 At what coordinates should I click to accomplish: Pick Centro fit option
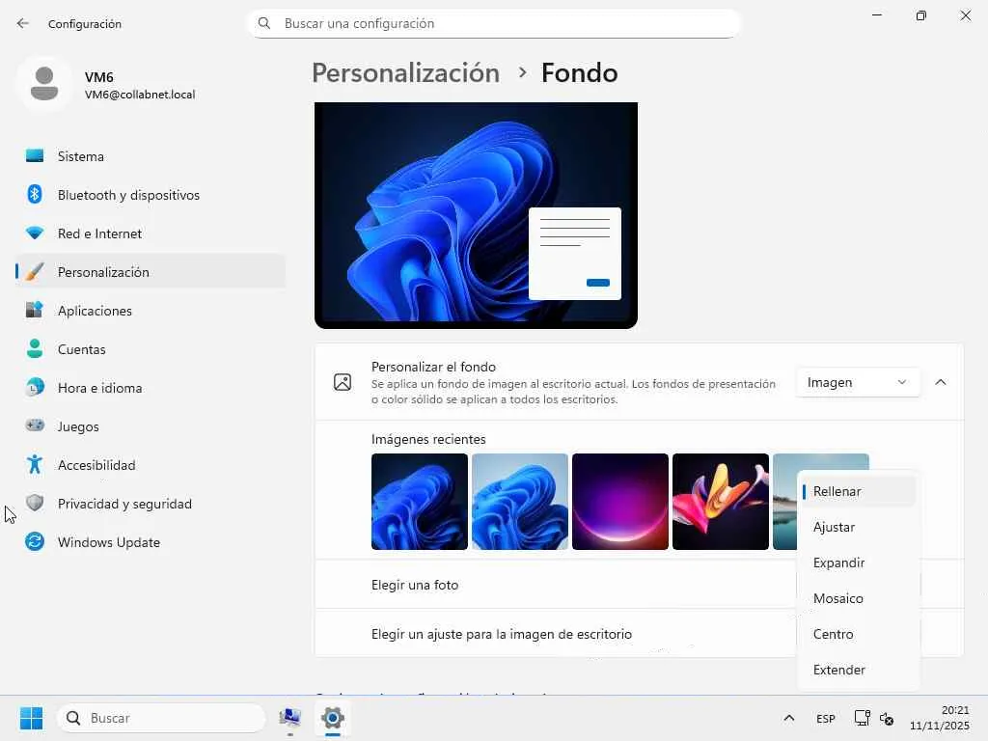tap(858, 634)
